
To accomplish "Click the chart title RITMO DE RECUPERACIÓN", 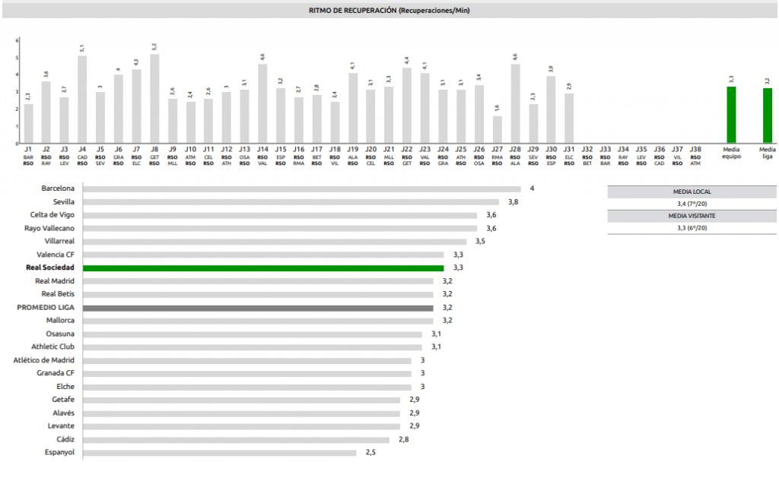I will [x=389, y=11].
